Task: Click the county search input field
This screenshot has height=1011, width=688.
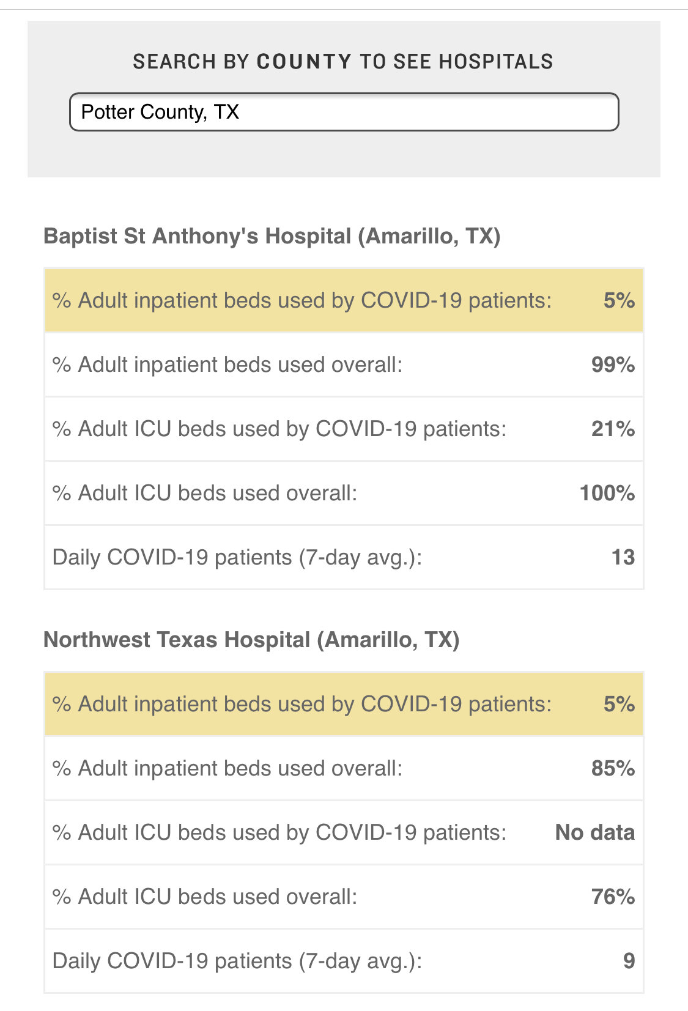Action: click(344, 112)
